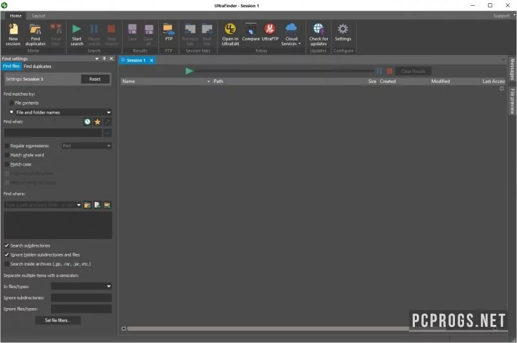This screenshot has width=517, height=343.
Task: Uncheck Ignore hidden subdirectories and files
Action: (7, 255)
